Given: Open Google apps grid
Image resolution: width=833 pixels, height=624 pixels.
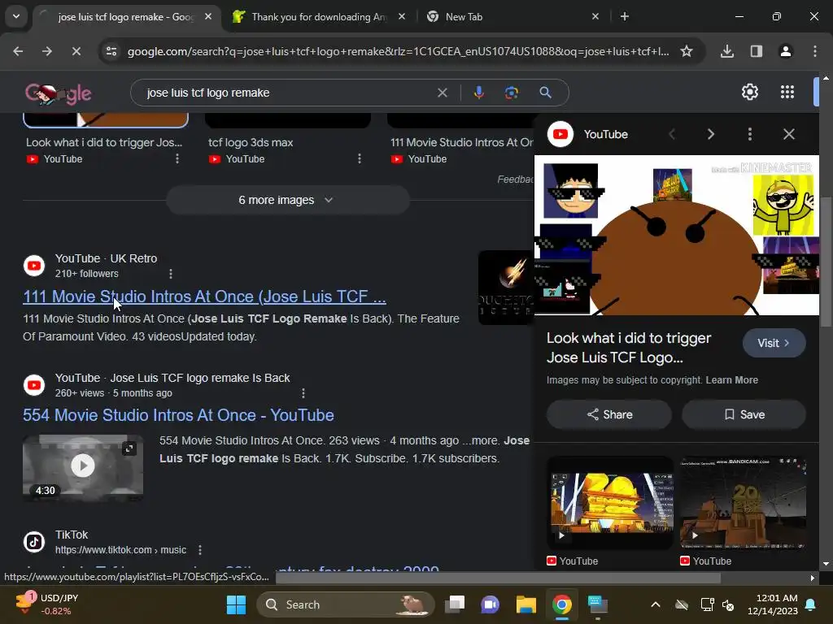Looking at the screenshot, I should pos(787,92).
